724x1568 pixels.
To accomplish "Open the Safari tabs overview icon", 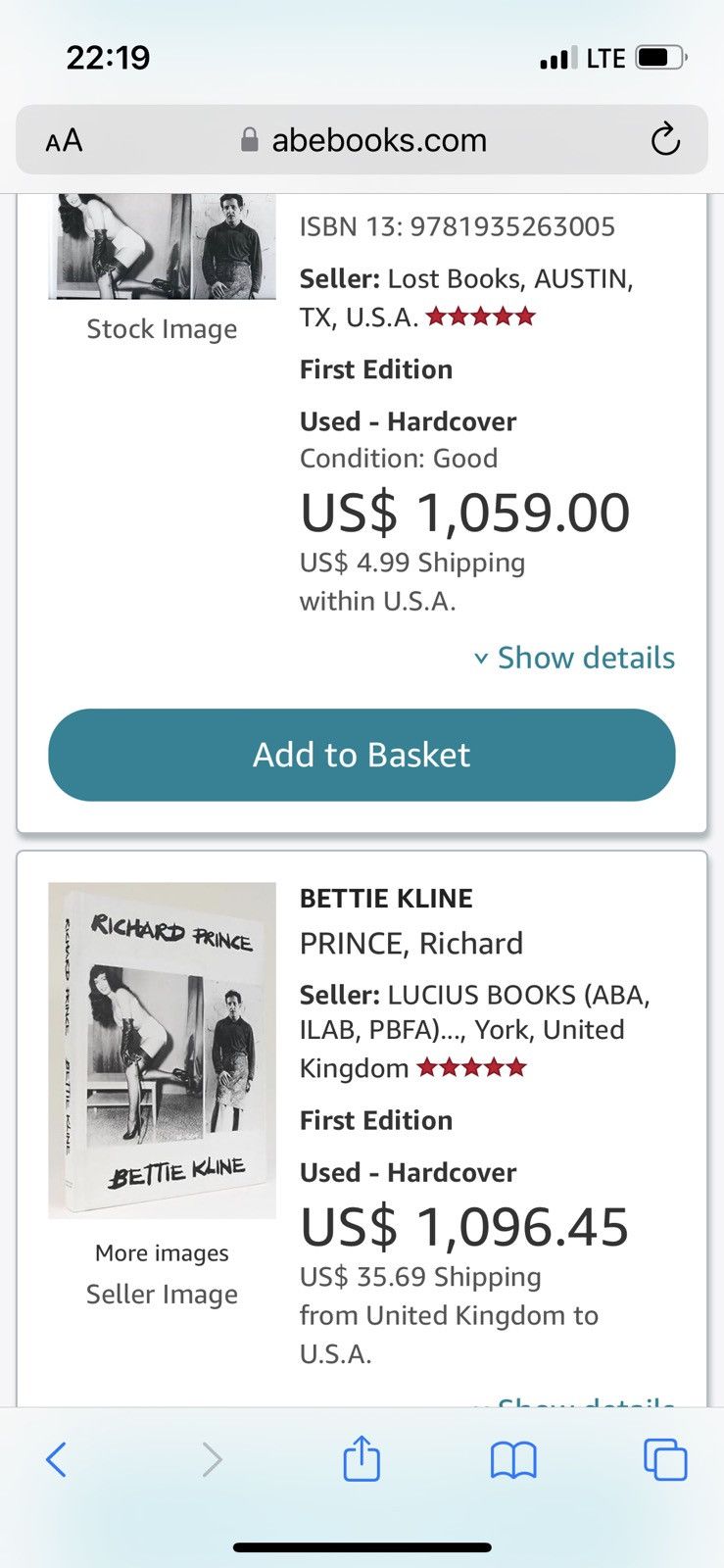I will [665, 1458].
